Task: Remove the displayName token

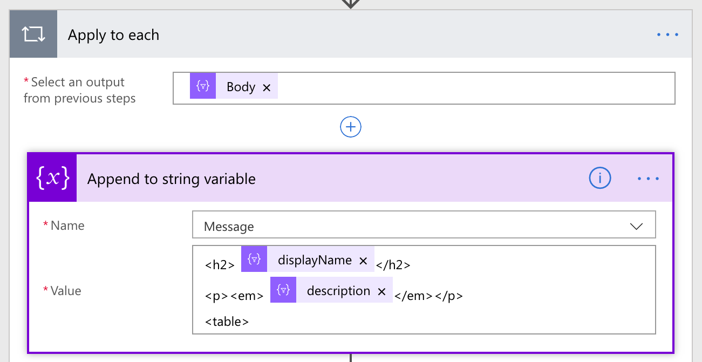Action: 363,261
